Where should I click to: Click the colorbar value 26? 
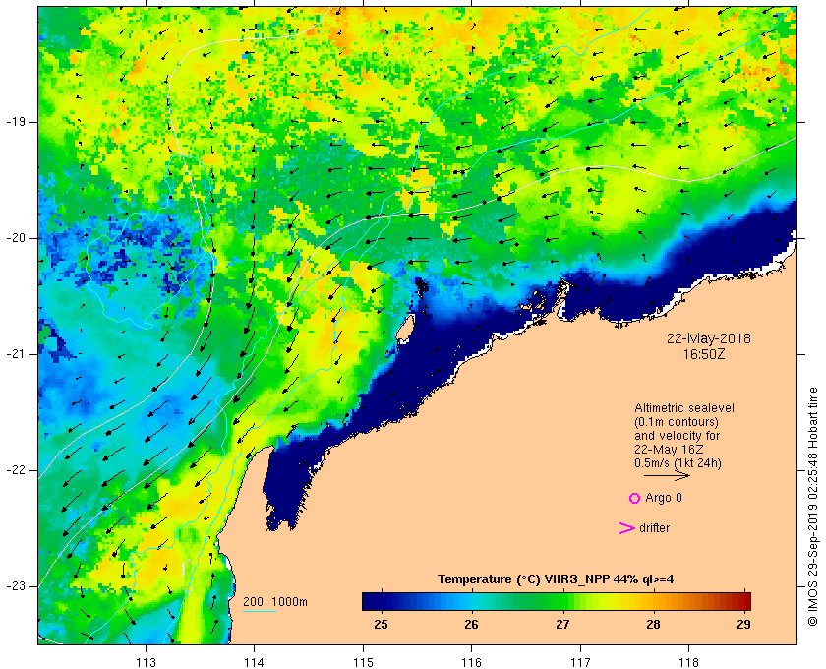(471, 625)
